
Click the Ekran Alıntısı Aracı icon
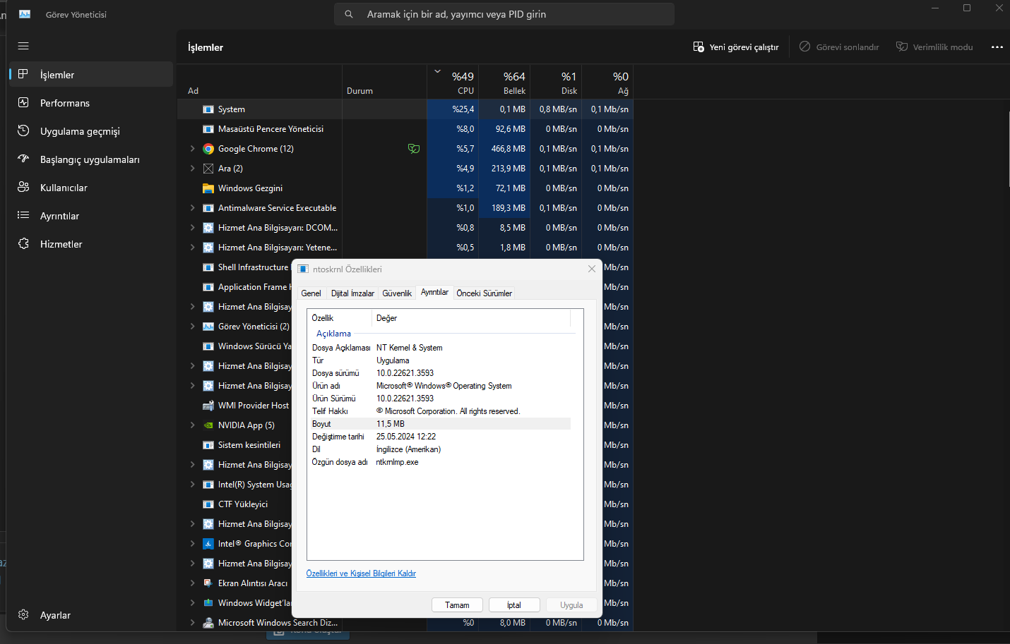pos(208,583)
